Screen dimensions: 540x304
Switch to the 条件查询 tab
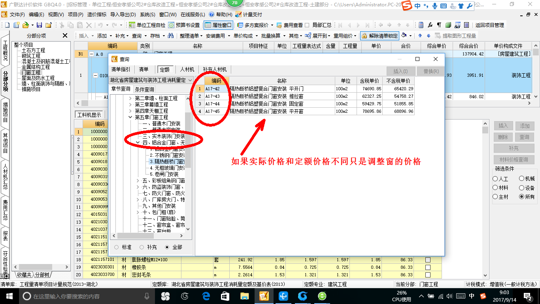144,89
